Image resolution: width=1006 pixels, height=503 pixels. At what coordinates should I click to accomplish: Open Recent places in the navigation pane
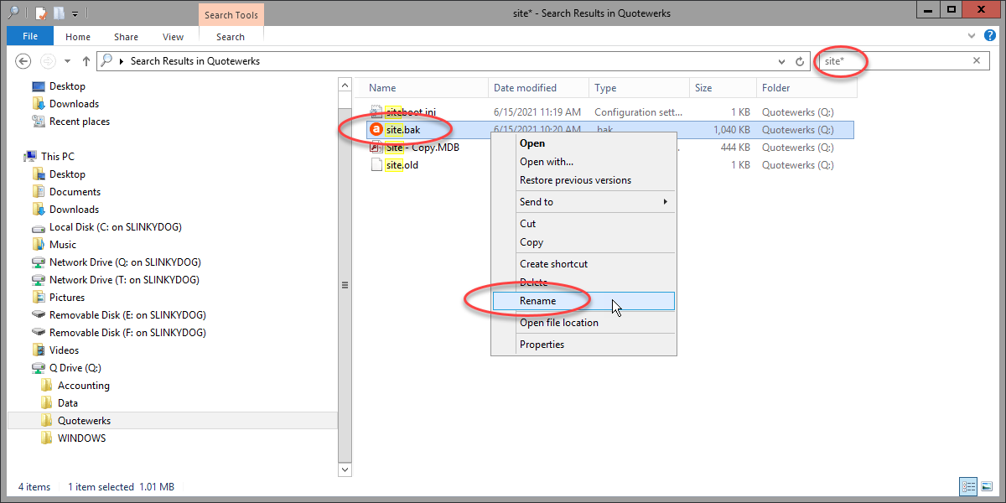tap(80, 122)
